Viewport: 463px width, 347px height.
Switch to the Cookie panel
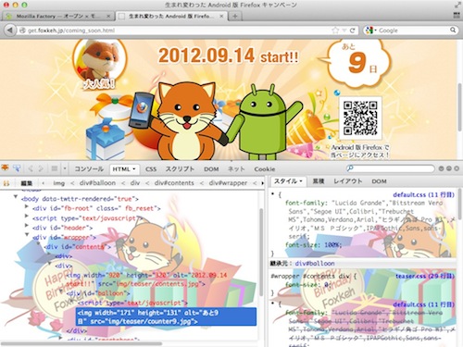(265, 169)
